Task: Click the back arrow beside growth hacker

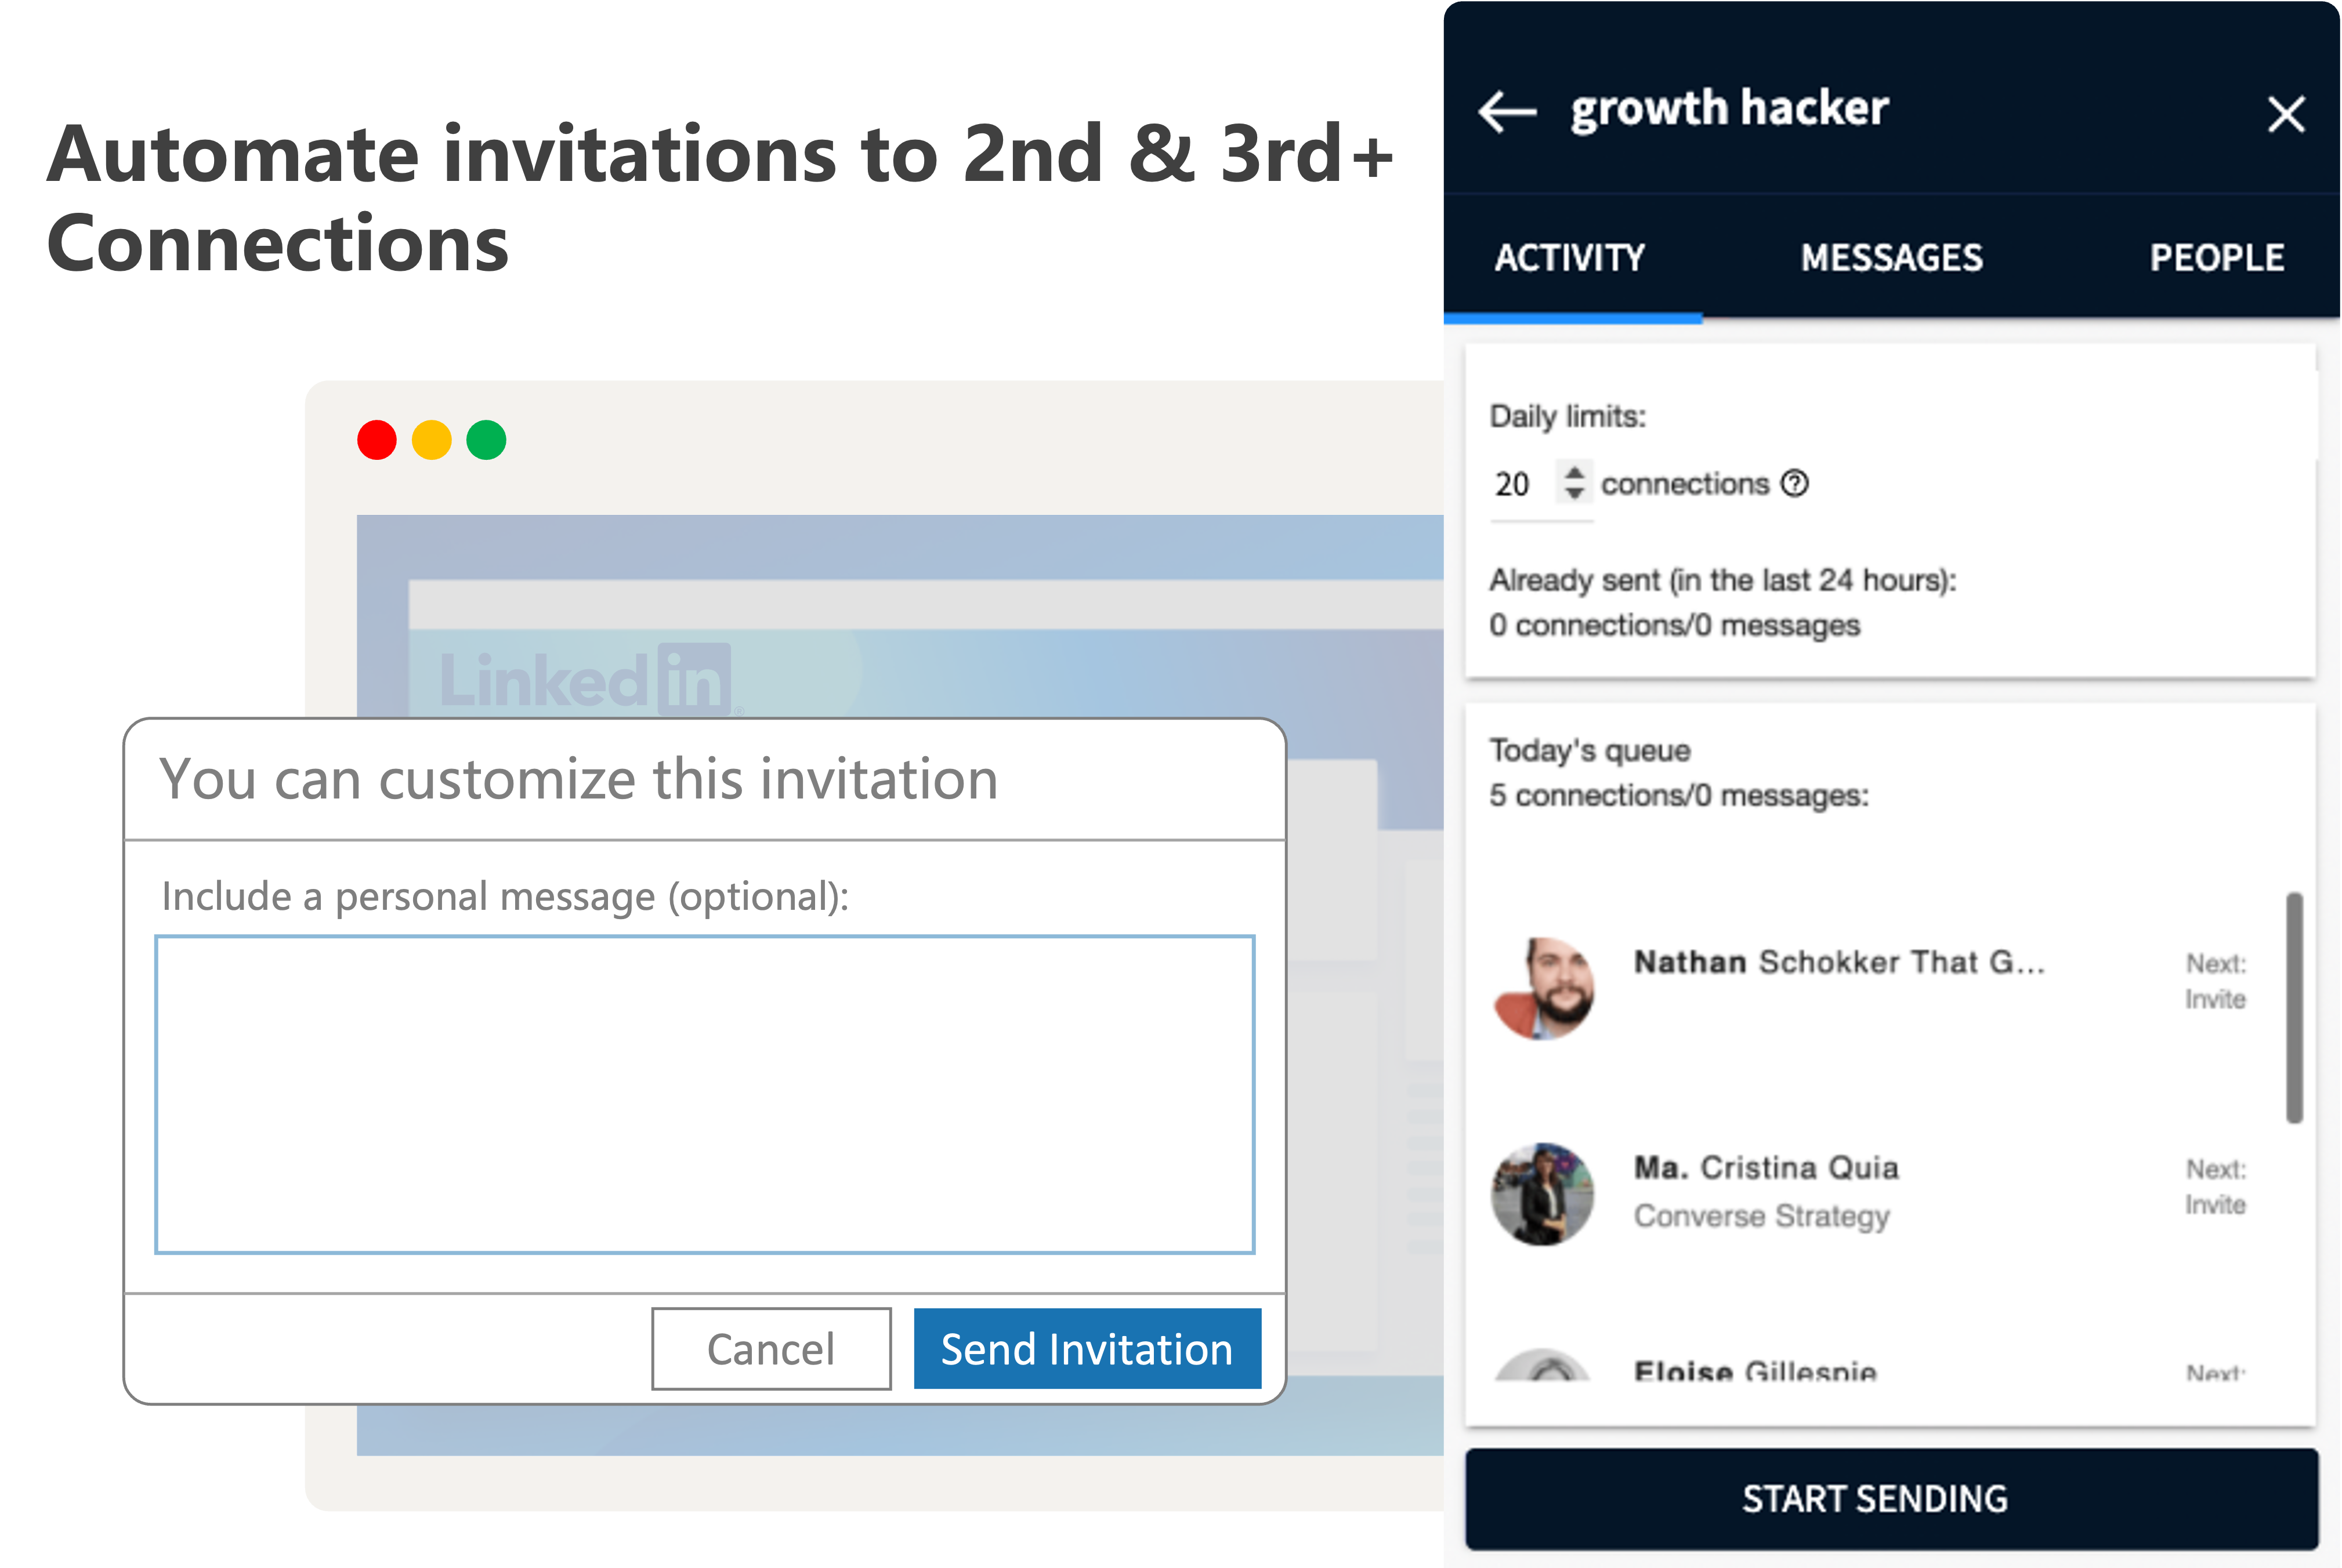Action: (x=1507, y=111)
